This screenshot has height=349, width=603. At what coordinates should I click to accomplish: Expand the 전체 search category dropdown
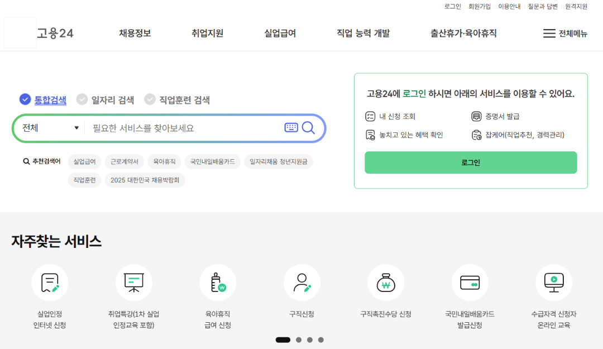[50, 128]
